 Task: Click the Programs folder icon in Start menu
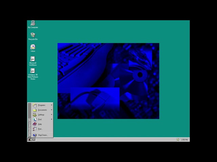35,105
